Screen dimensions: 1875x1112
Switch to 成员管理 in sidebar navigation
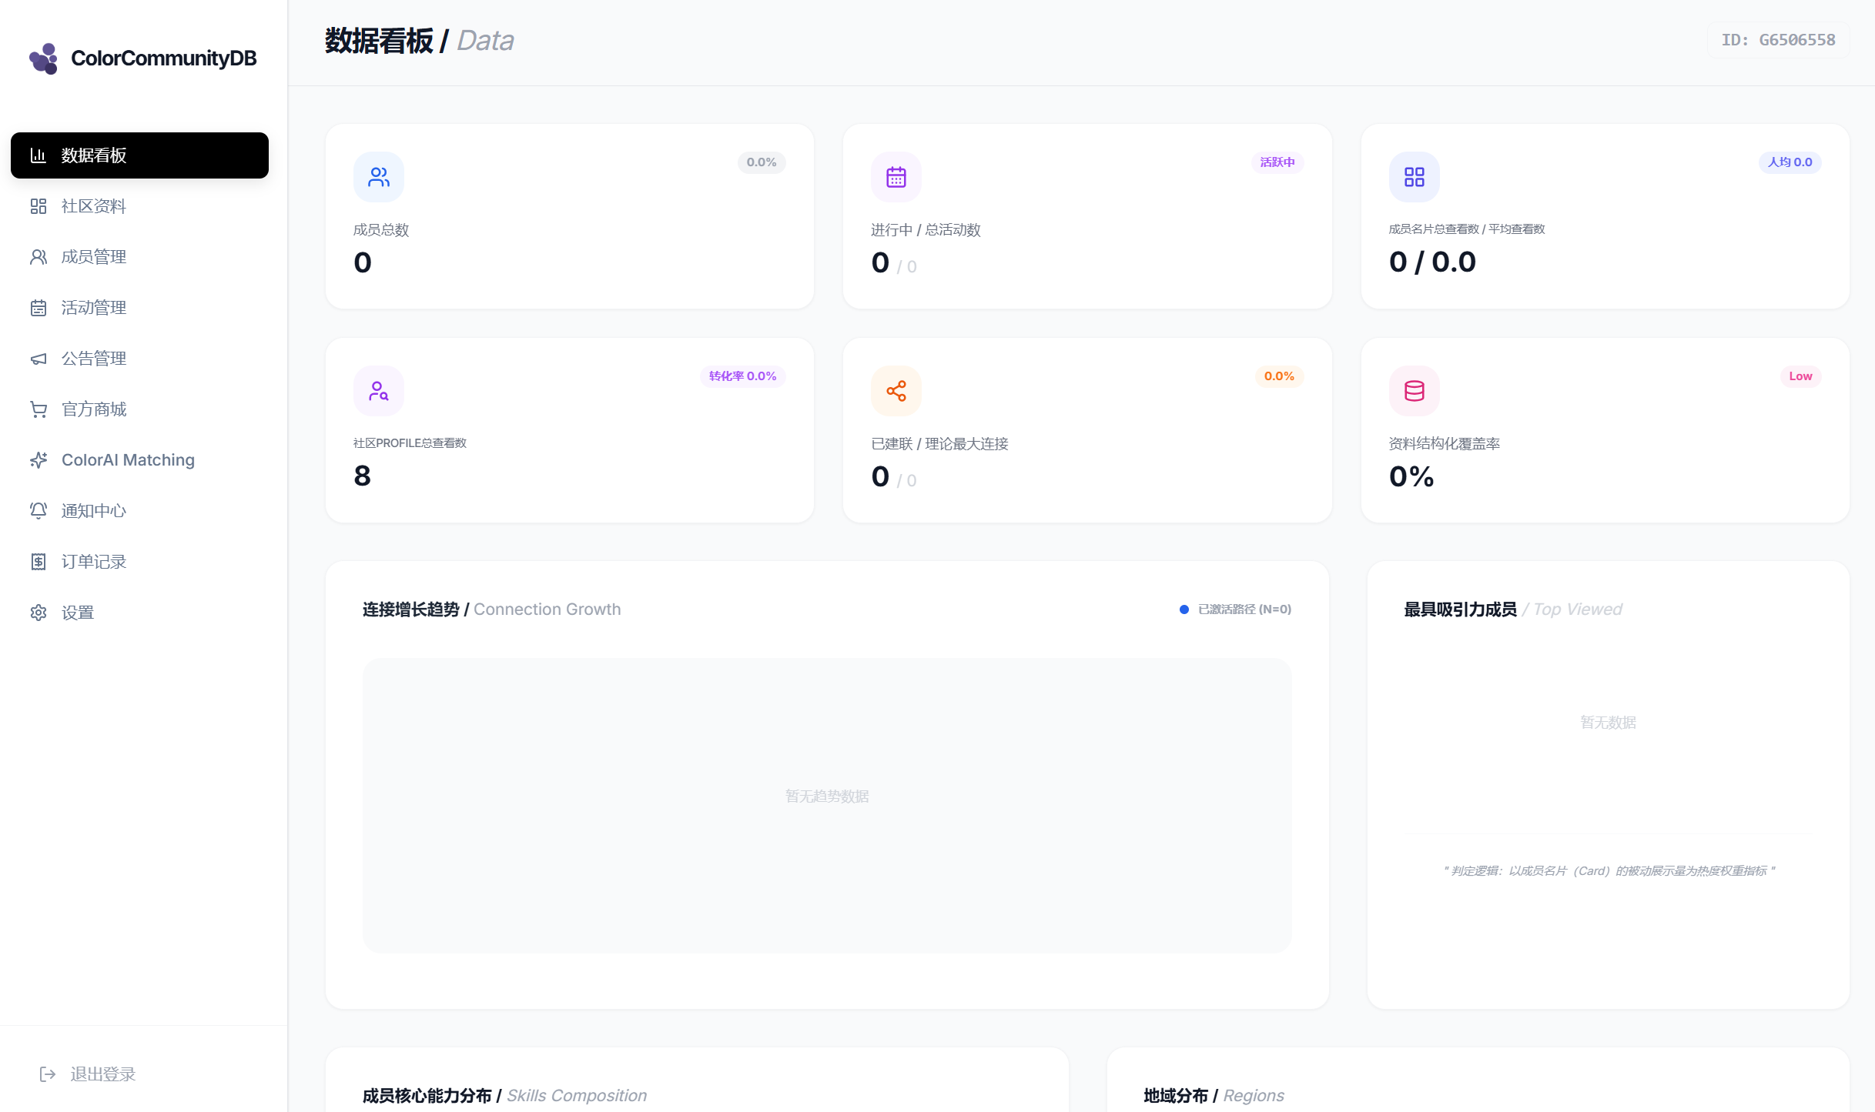click(94, 256)
